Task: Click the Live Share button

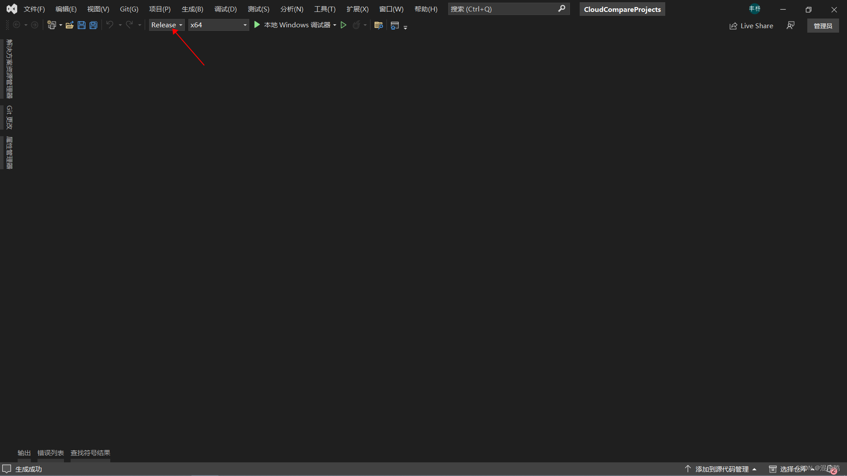Action: tap(751, 26)
